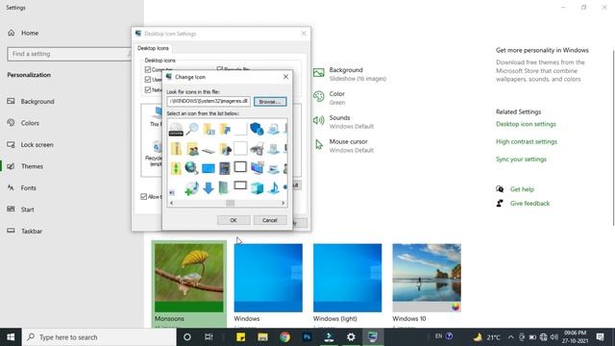615x346 pixels.
Task: Open the Desktop icon settings link
Action: tap(526, 124)
